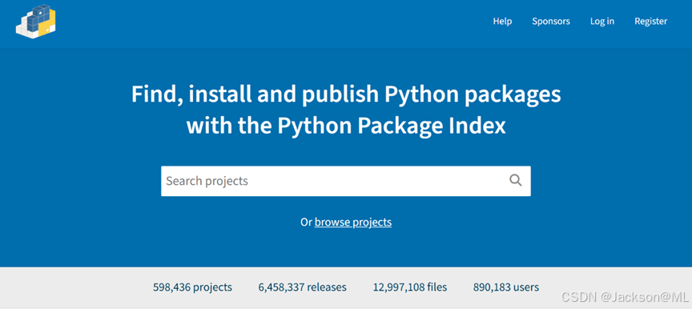
Task: Open the Register page
Action: coord(651,21)
